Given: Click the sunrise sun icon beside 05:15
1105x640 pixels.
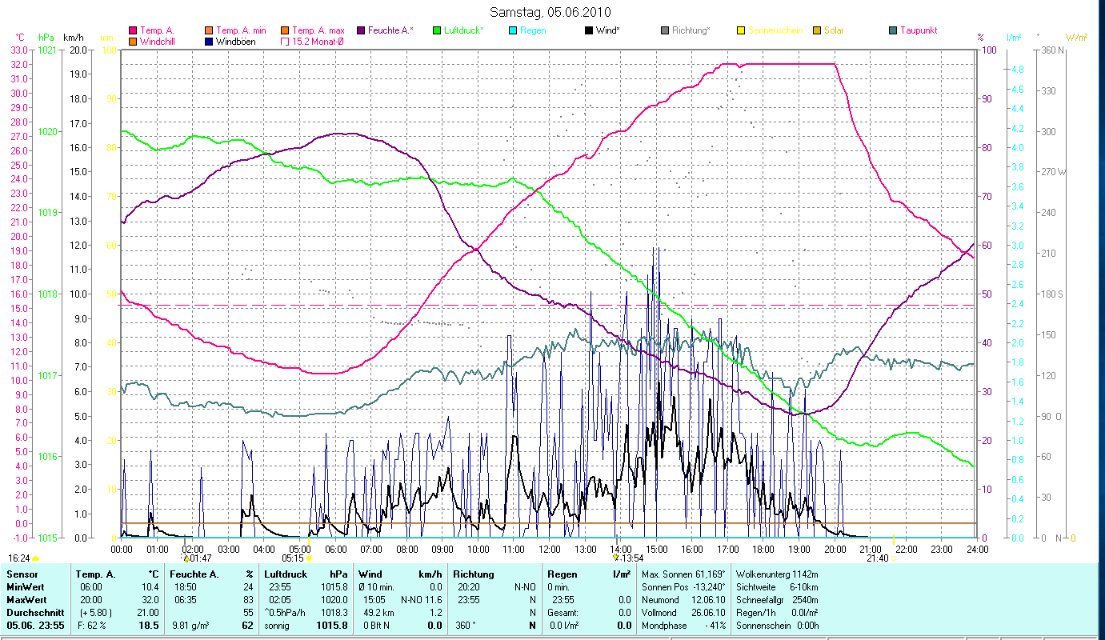Looking at the screenshot, I should pyautogui.click(x=309, y=558).
